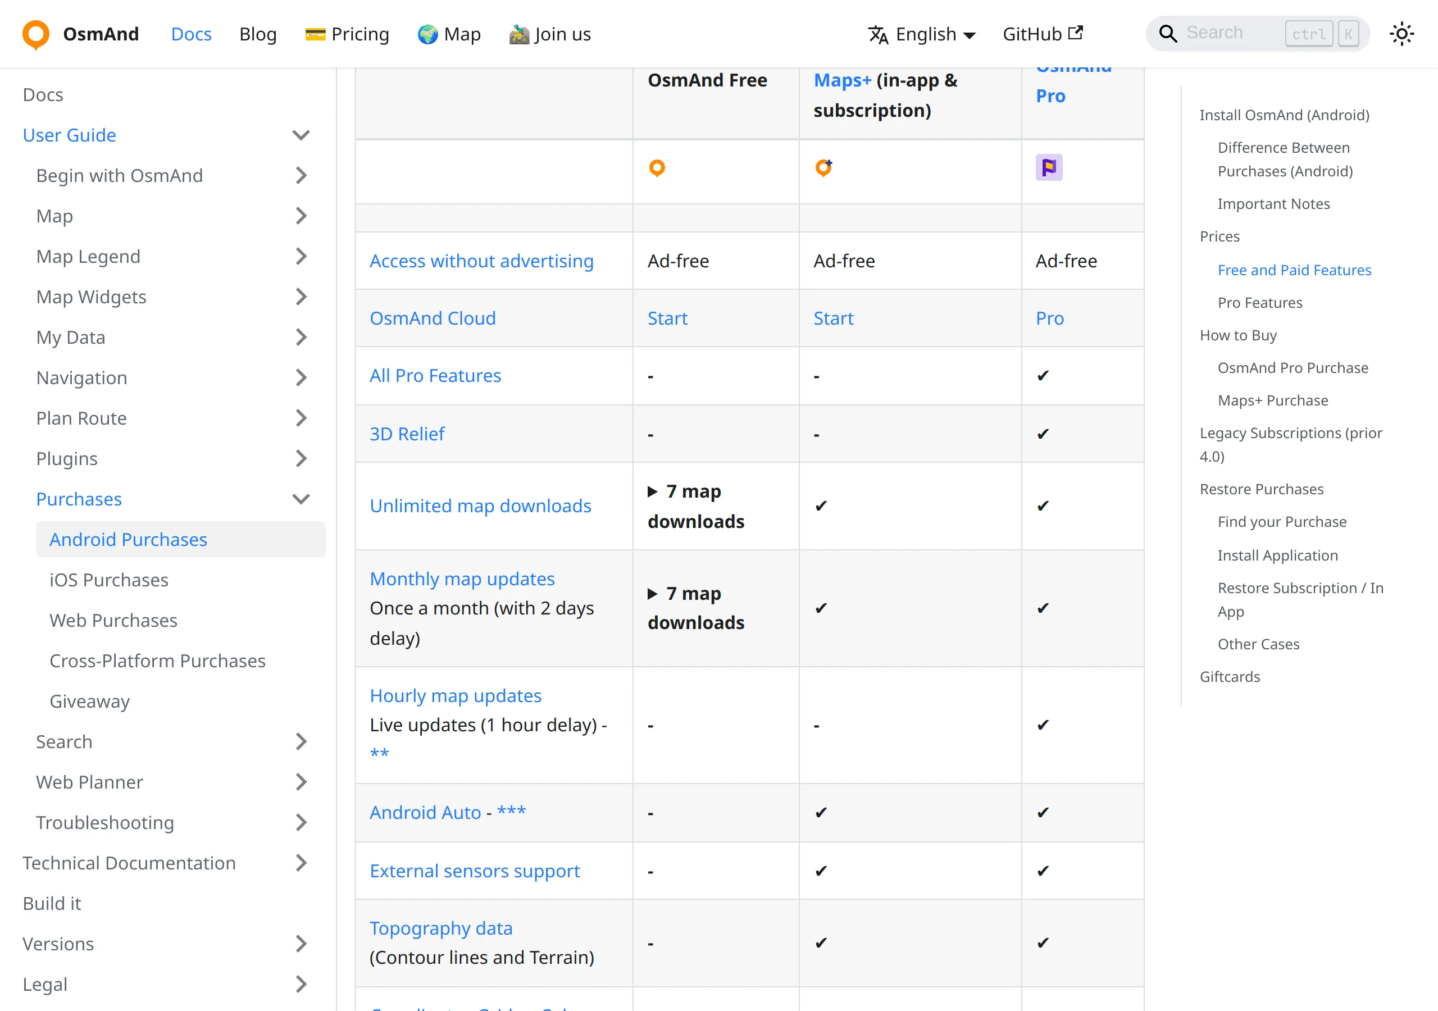Jump to Important Notes section
Screen dimensions: 1438x1011
pyautogui.click(x=1273, y=203)
